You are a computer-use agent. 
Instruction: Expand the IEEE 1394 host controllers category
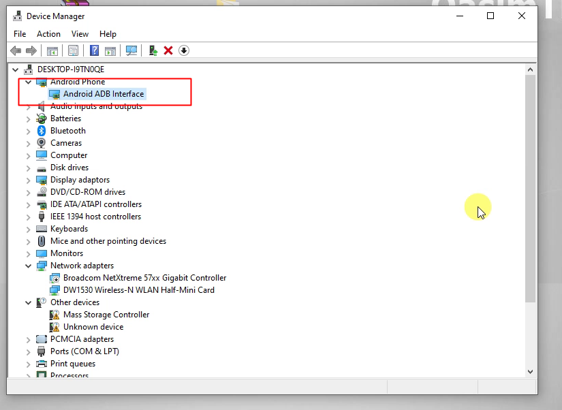pyautogui.click(x=29, y=217)
